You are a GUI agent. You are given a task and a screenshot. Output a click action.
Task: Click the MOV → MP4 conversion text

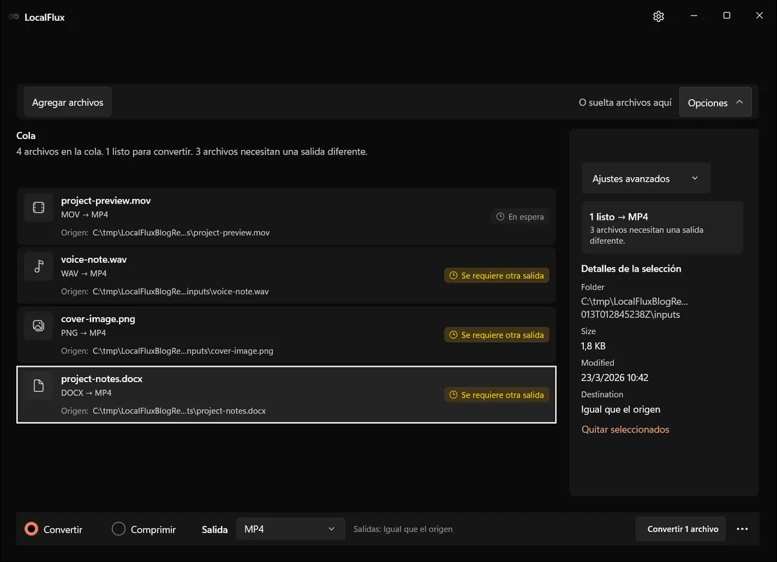pyautogui.click(x=84, y=214)
